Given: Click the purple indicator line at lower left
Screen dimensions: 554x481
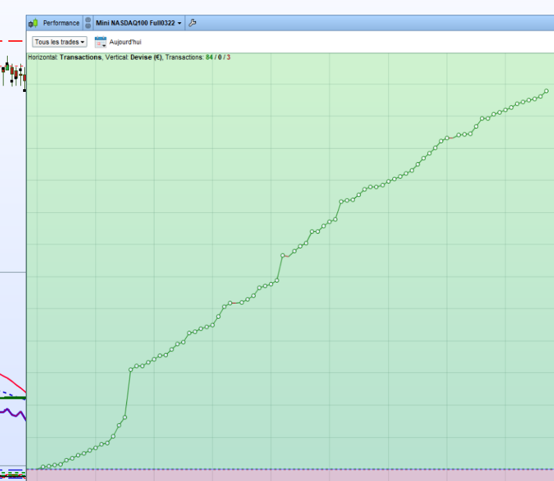Looking at the screenshot, I should (x=14, y=411).
